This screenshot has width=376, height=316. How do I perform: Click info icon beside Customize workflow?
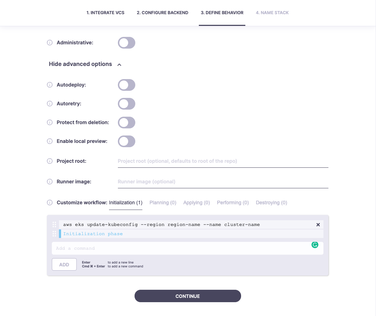50,203
